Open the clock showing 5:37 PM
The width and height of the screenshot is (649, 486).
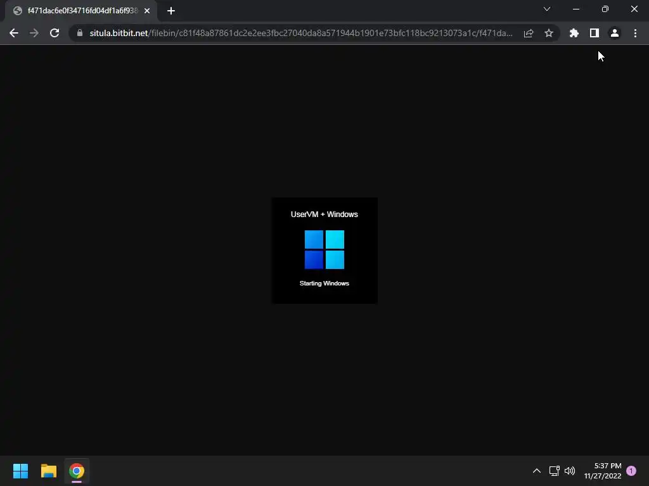pos(603,471)
